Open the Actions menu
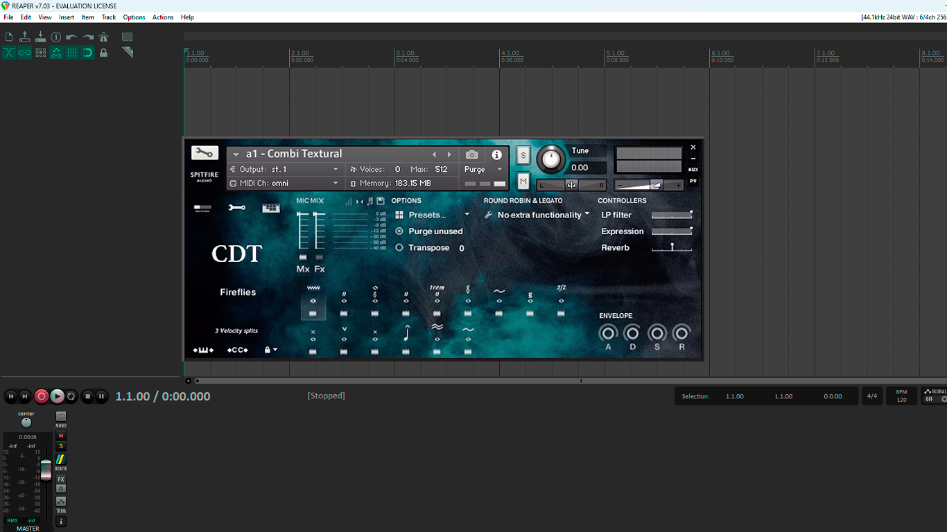This screenshot has width=947, height=532. point(163,17)
